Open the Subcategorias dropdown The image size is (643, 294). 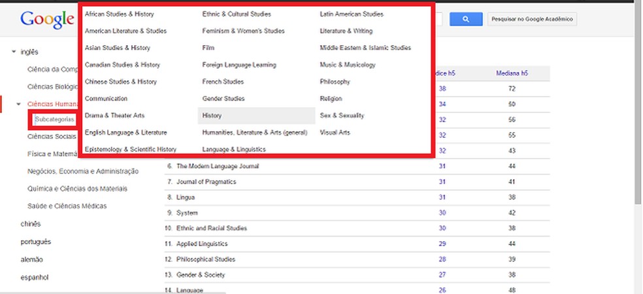[x=55, y=120]
